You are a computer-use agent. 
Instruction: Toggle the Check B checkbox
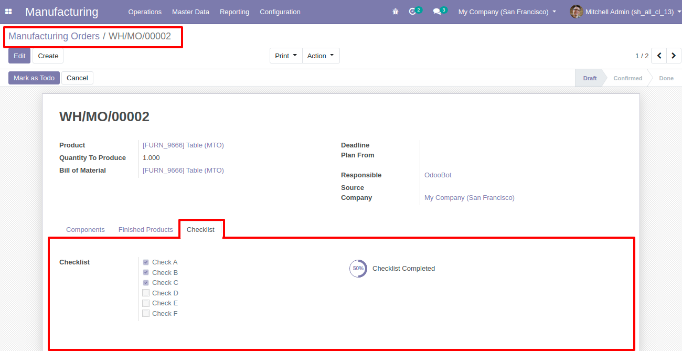[x=146, y=273]
